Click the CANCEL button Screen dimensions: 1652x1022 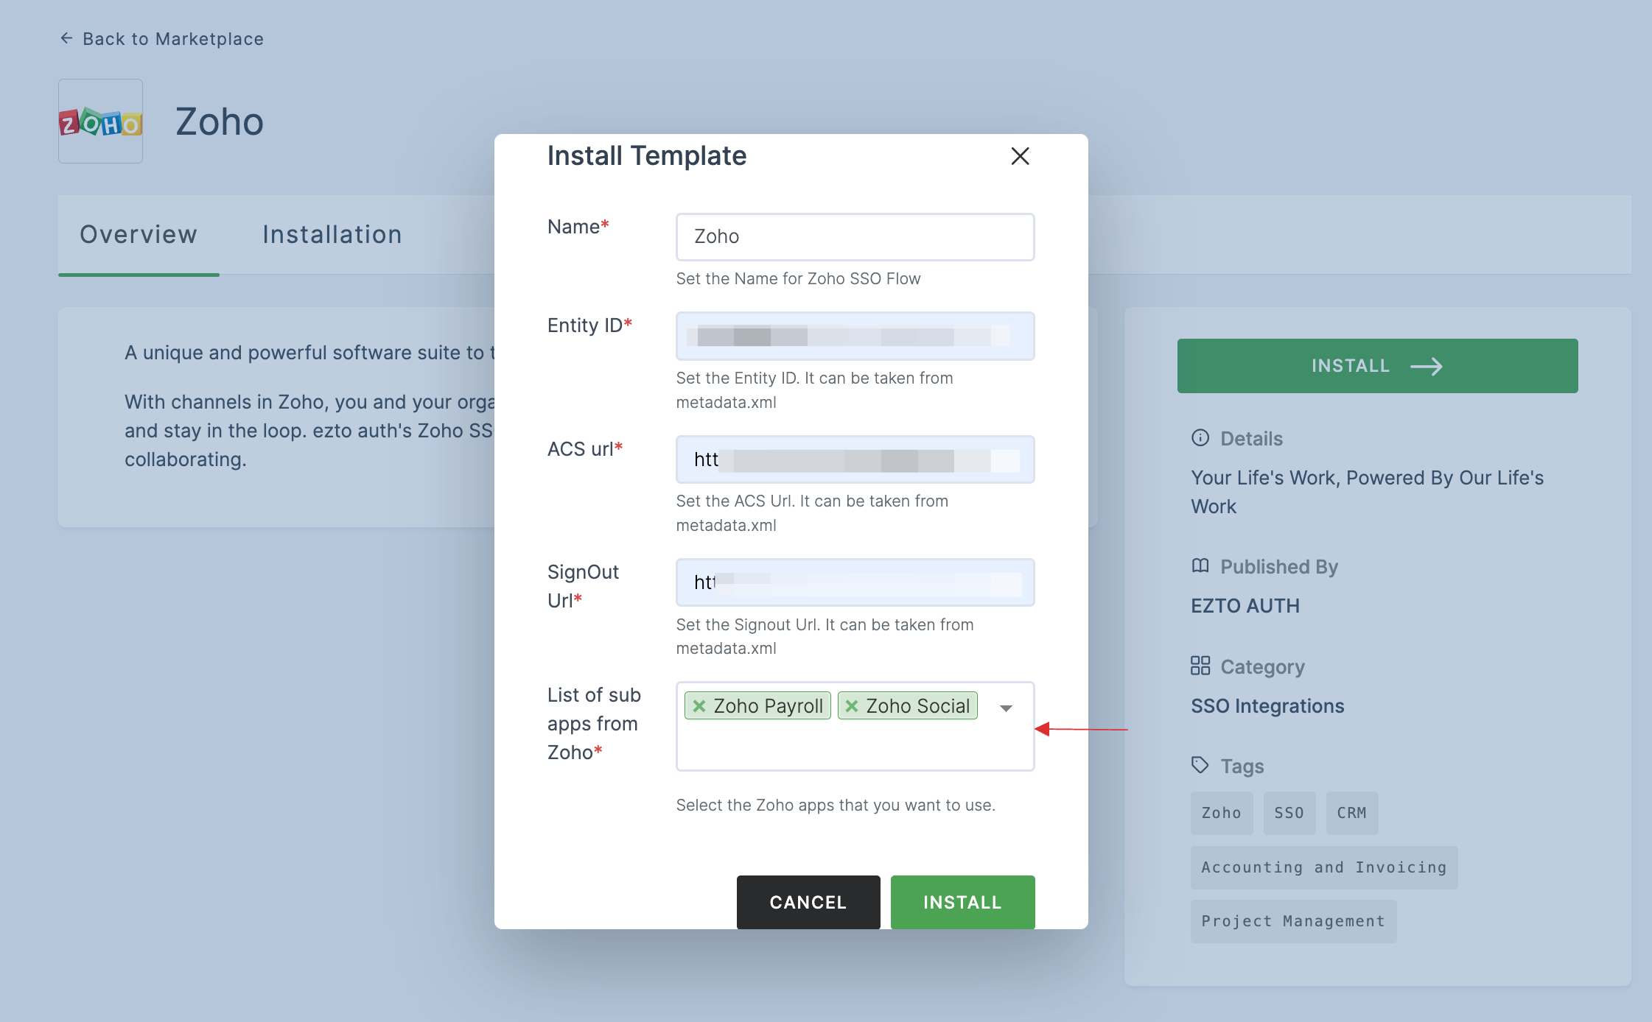(x=808, y=901)
